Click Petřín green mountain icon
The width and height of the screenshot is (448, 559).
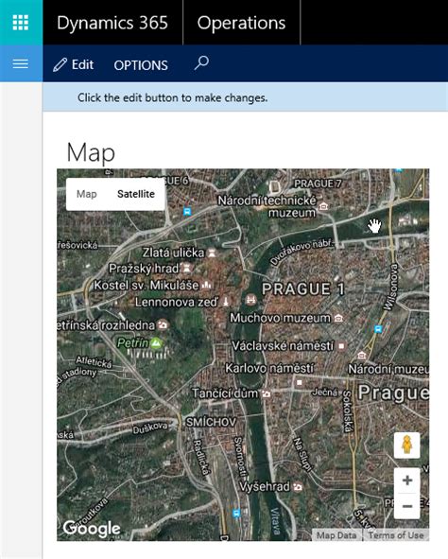point(156,343)
